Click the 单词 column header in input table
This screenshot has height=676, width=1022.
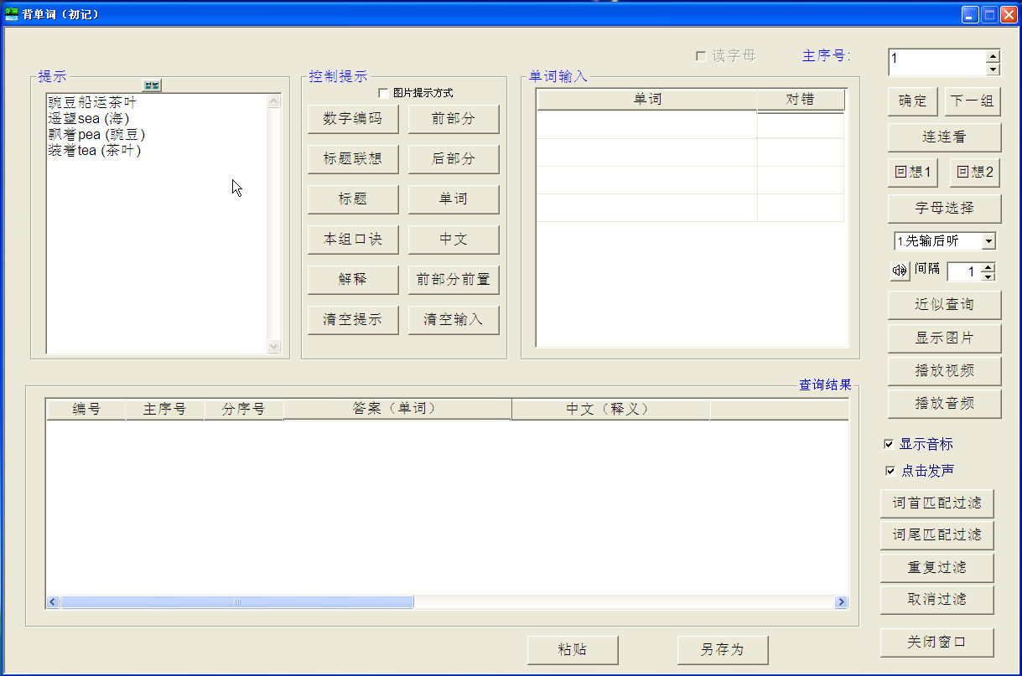646,100
